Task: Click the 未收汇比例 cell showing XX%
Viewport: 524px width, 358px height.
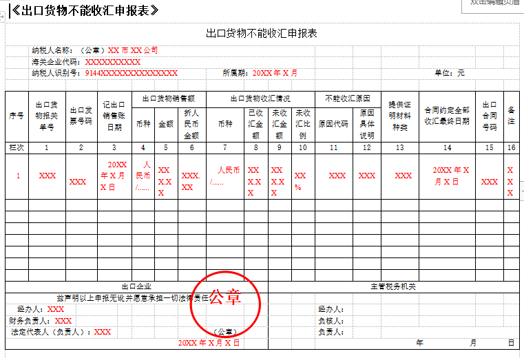Action: pos(301,181)
